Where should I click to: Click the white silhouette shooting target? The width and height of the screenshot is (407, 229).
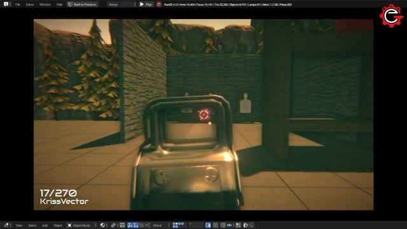(x=245, y=103)
